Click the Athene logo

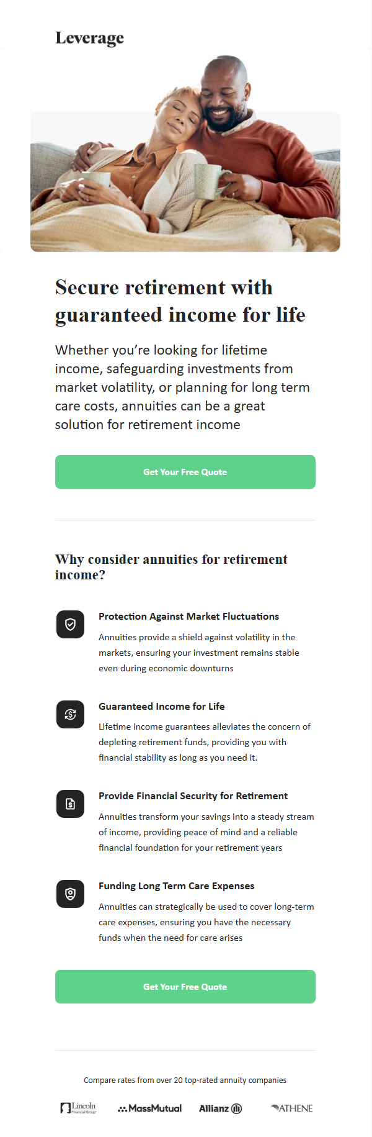coord(292,1108)
